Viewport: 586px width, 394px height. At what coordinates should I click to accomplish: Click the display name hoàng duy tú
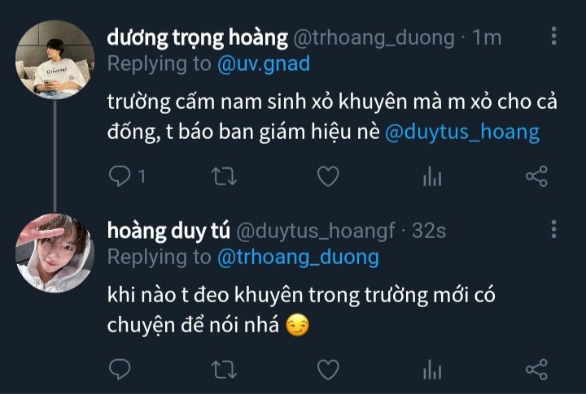tap(168, 231)
